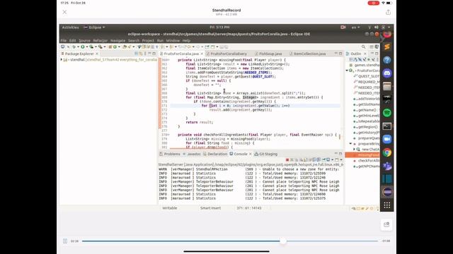Close the Package Explorer view
453x254 pixels.
point(97,54)
